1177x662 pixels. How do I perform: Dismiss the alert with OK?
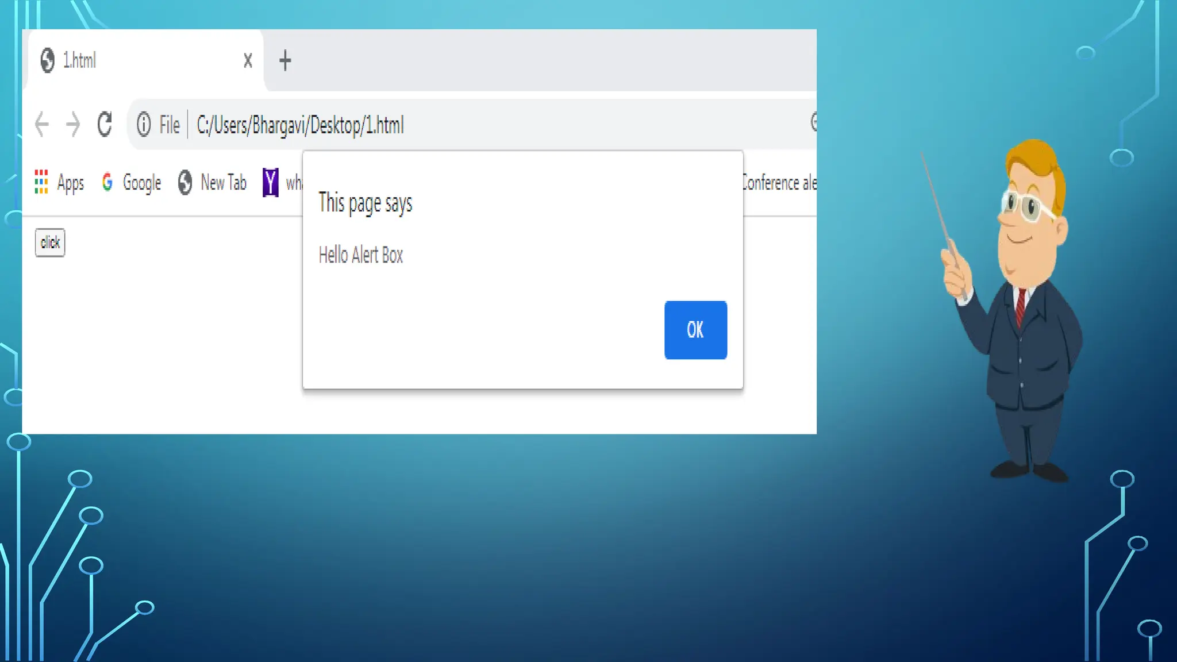click(x=695, y=330)
